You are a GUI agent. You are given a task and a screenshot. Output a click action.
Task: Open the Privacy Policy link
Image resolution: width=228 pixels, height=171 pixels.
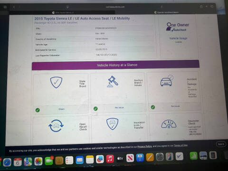click(x=144, y=146)
